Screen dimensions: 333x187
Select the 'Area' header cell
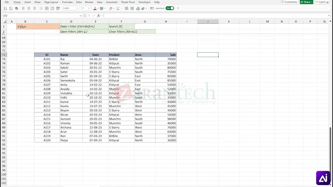145,55
